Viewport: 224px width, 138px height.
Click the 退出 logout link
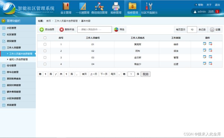(217, 5)
